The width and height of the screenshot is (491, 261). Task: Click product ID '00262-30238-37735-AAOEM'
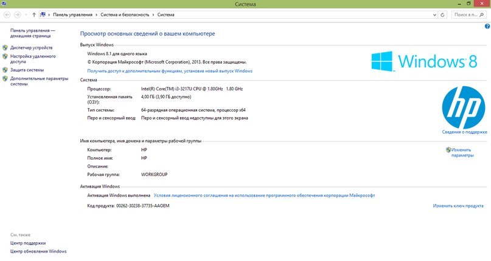point(143,206)
